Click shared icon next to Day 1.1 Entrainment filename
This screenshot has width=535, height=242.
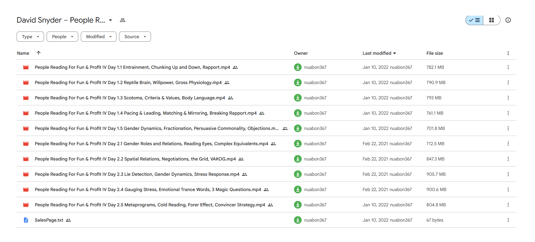coord(235,67)
